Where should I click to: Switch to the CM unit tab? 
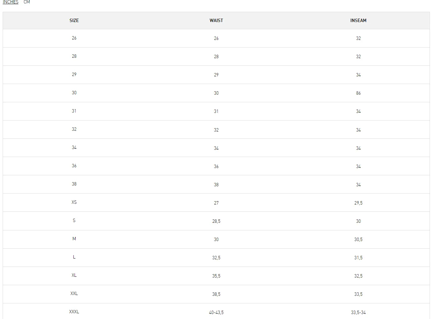tap(27, 2)
